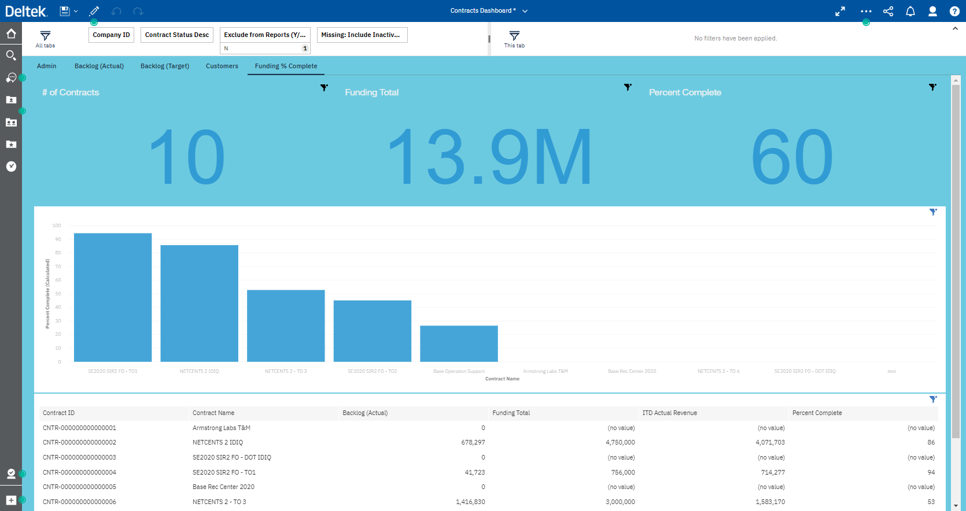
Task: Open the This tab filter
Action: pos(514,38)
